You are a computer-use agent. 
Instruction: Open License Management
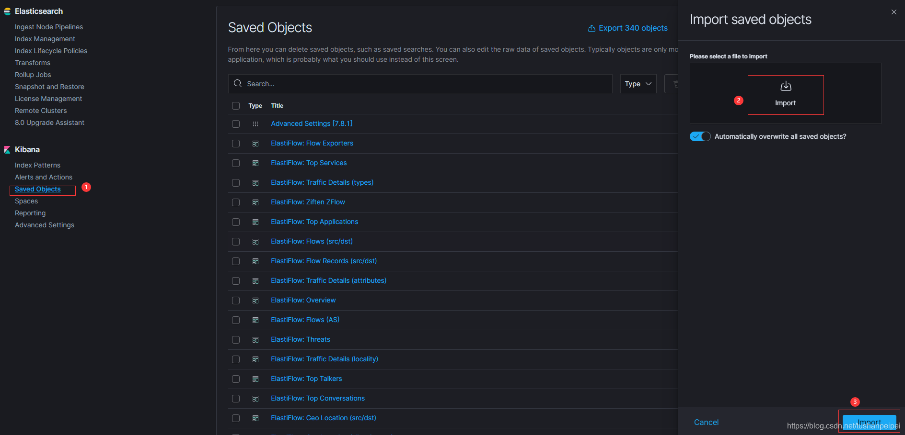(x=48, y=99)
